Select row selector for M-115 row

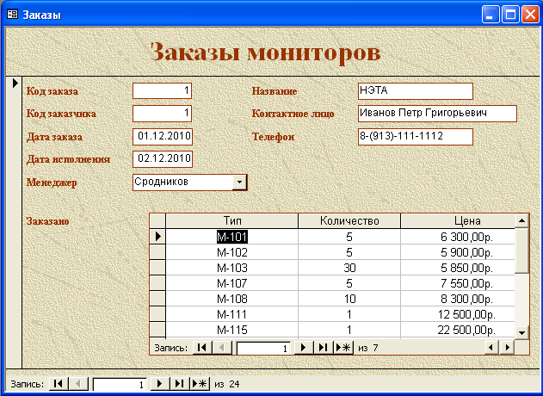(157, 330)
